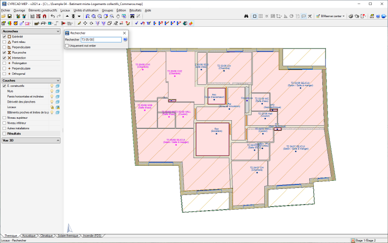Image resolution: width=388 pixels, height=243 pixels.
Task: Click the lock icon on Locaux layer
Action: 52,107
